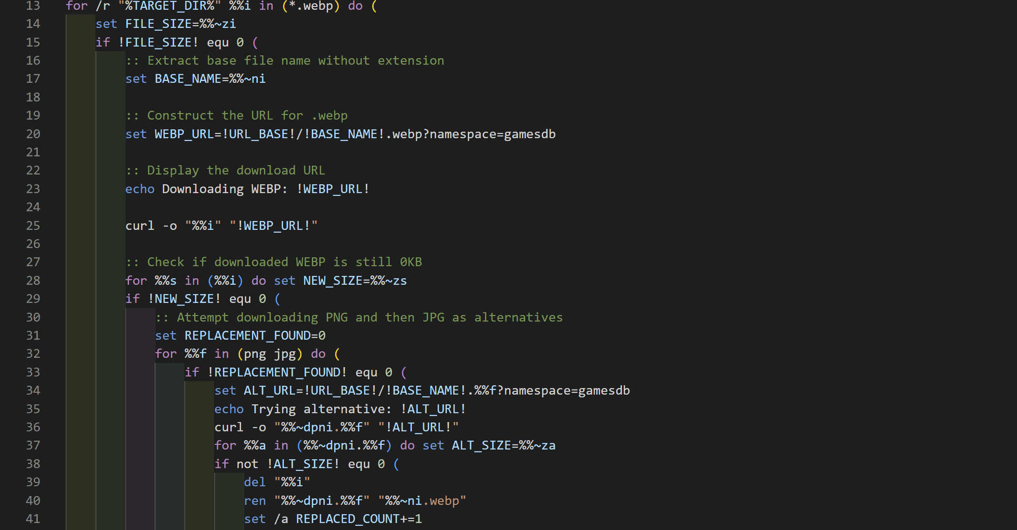1017x530 pixels.
Task: Click 'namespace=gamesdb' on the WEBP_URL line
Action: 492,134
